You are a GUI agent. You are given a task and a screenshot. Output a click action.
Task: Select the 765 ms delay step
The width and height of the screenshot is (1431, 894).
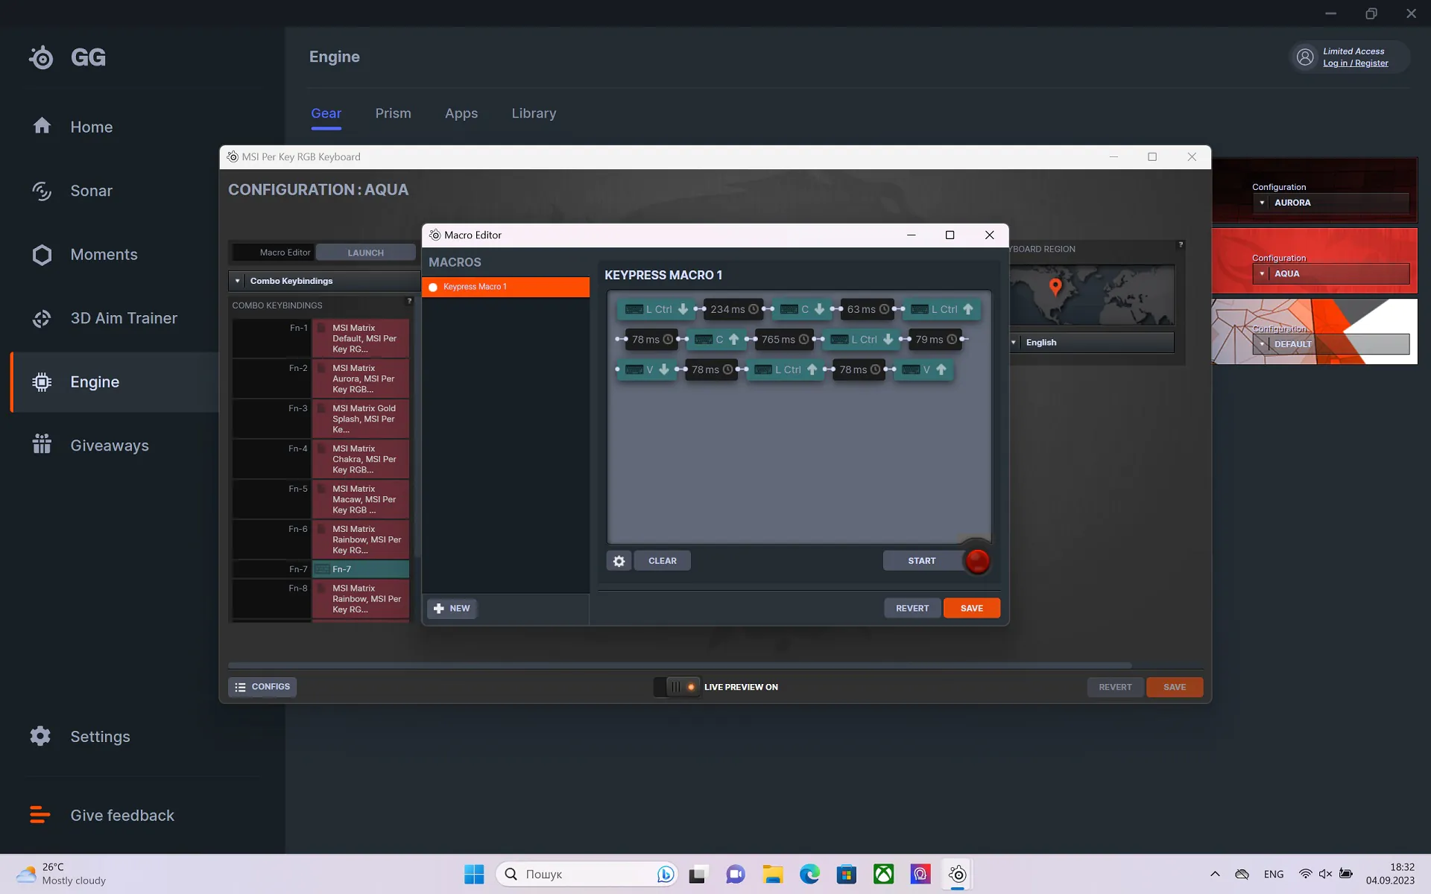point(785,340)
